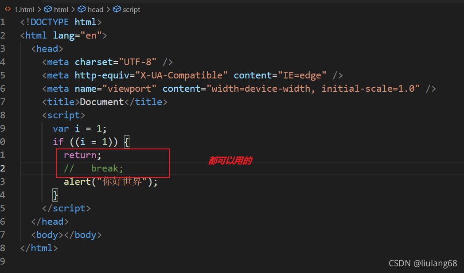Viewport: 464px width, 273px height.
Task: Click the charset attribute name
Action: [x=94, y=62]
